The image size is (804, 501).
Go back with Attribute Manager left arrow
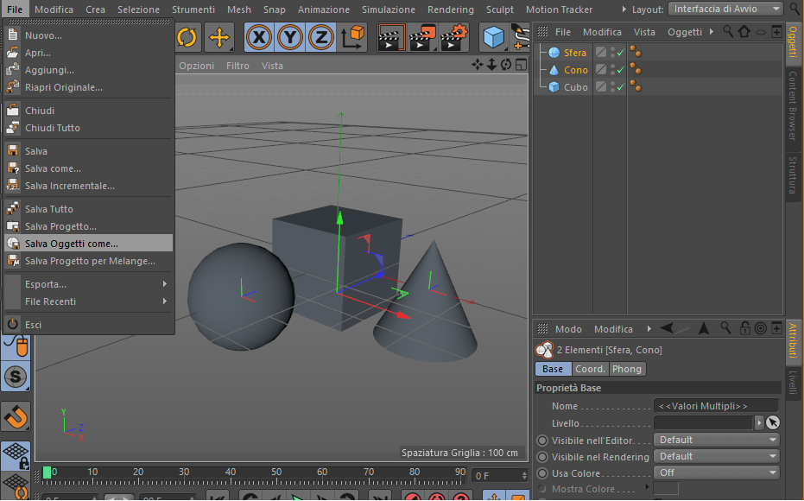[667, 328]
